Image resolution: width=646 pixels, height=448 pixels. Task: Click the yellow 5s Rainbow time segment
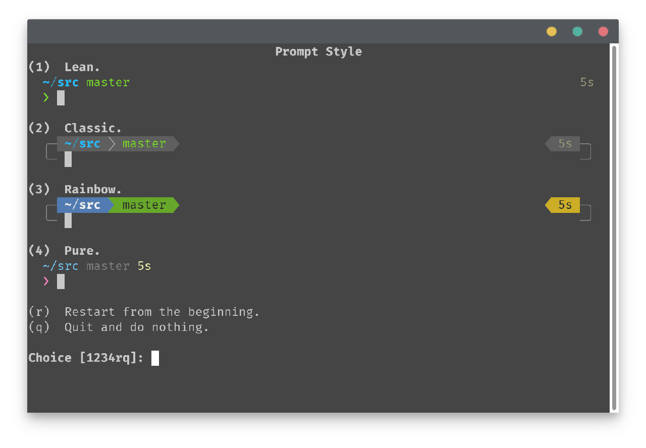(562, 205)
